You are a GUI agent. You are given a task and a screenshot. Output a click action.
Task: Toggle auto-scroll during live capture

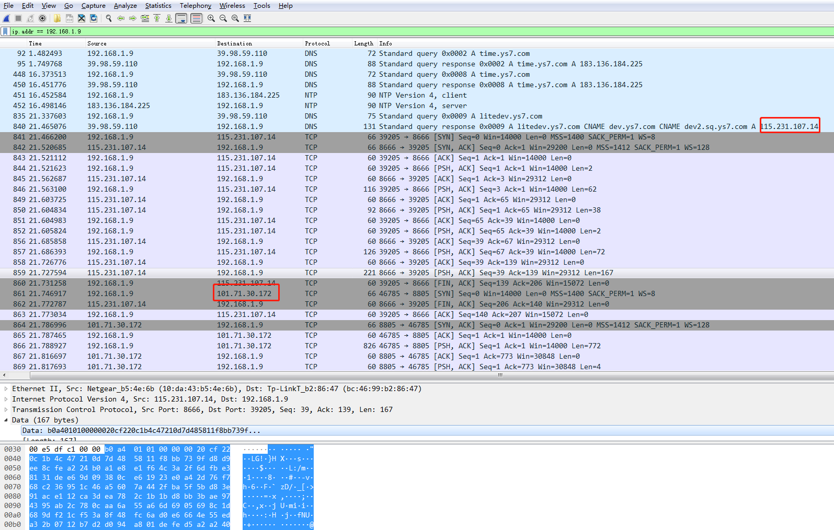pyautogui.click(x=181, y=18)
